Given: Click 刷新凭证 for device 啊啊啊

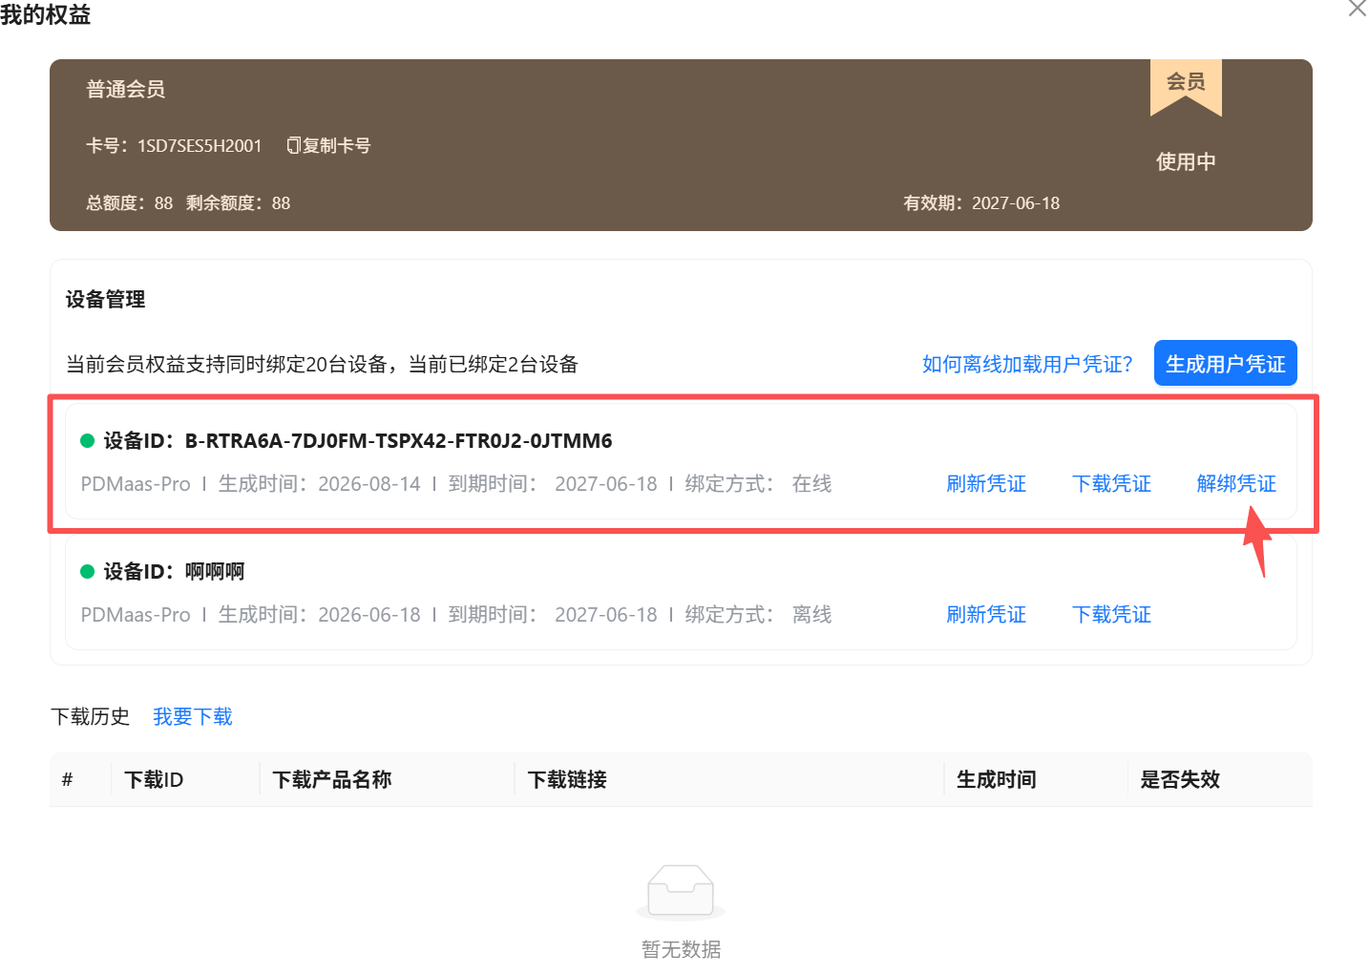Looking at the screenshot, I should [986, 614].
